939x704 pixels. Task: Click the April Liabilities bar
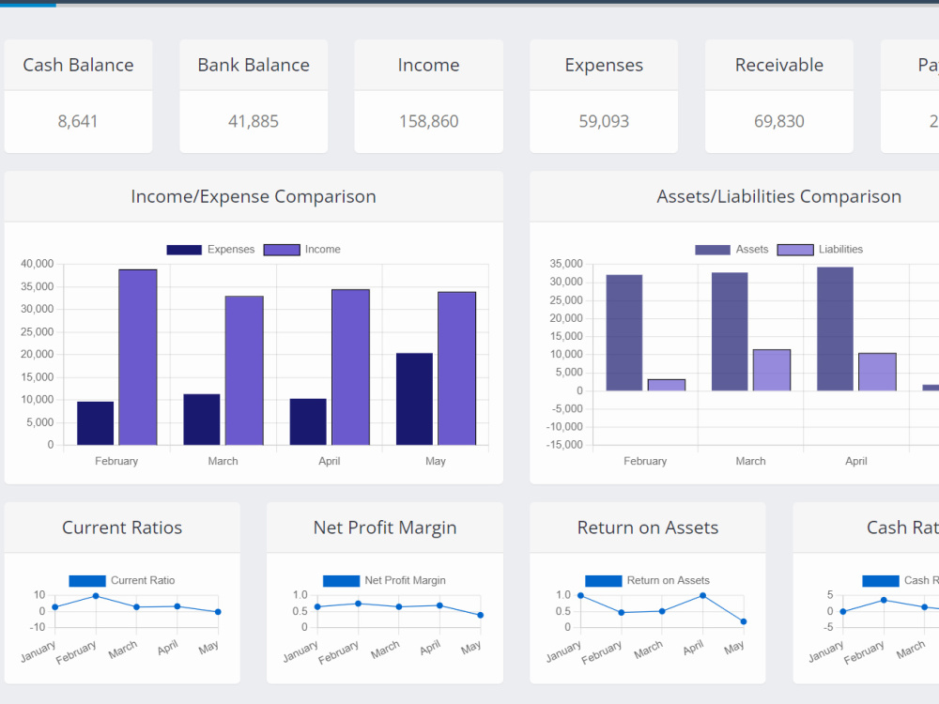pos(877,372)
